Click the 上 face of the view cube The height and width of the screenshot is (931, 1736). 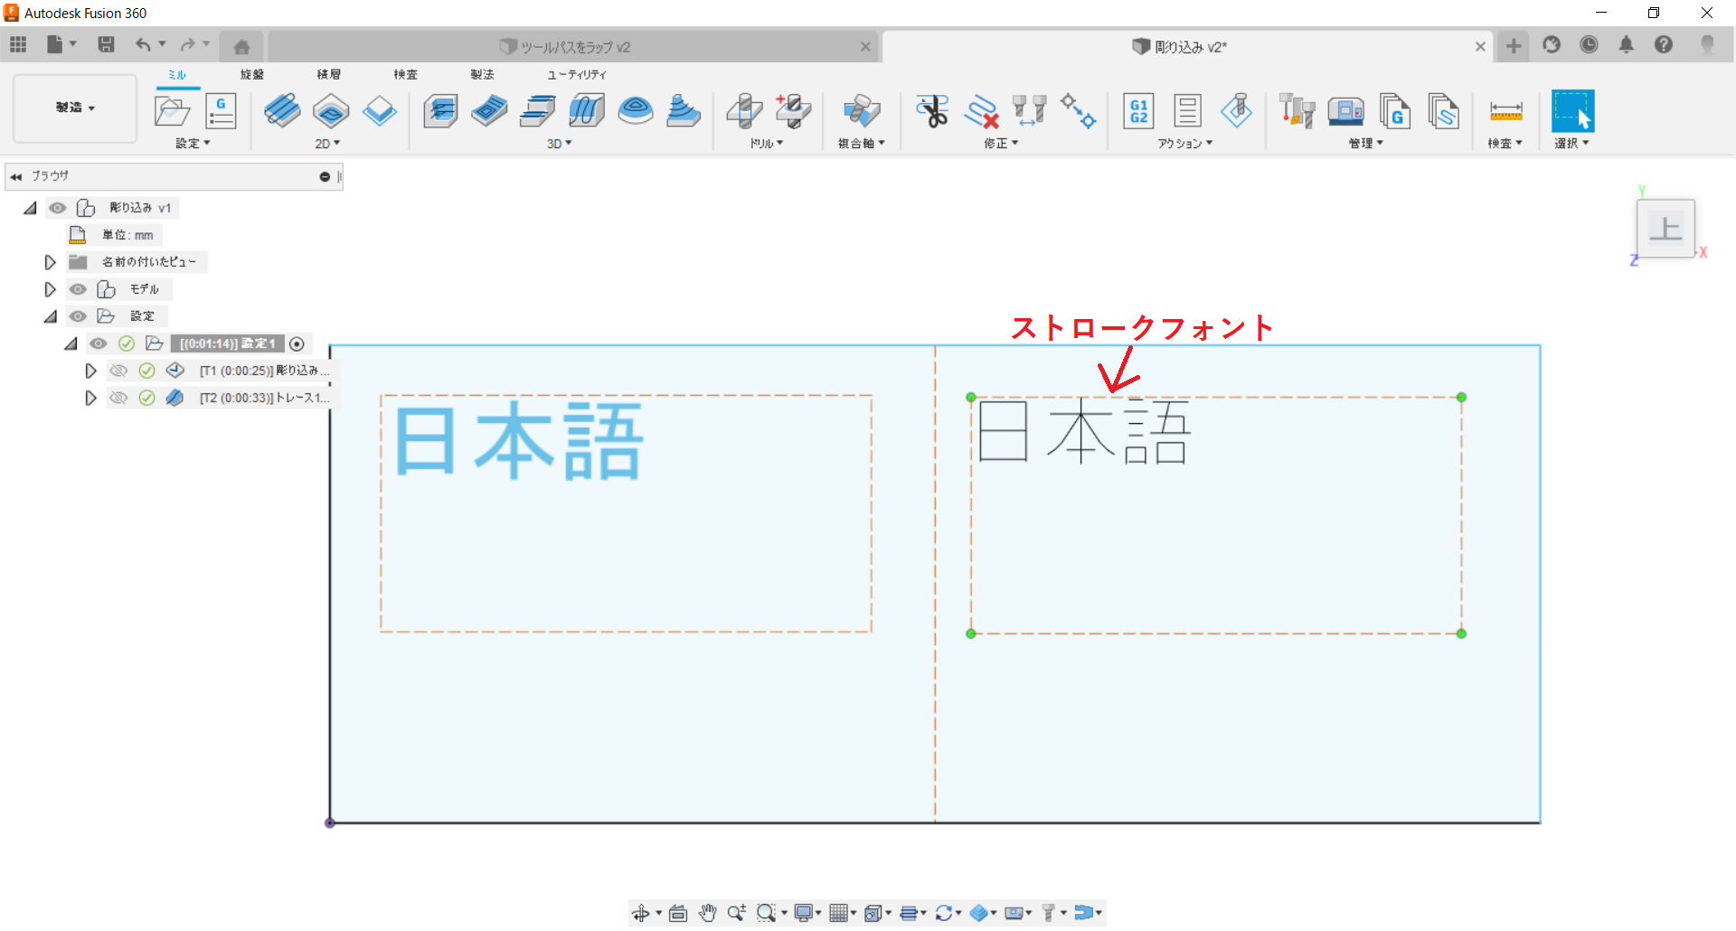pos(1665,228)
